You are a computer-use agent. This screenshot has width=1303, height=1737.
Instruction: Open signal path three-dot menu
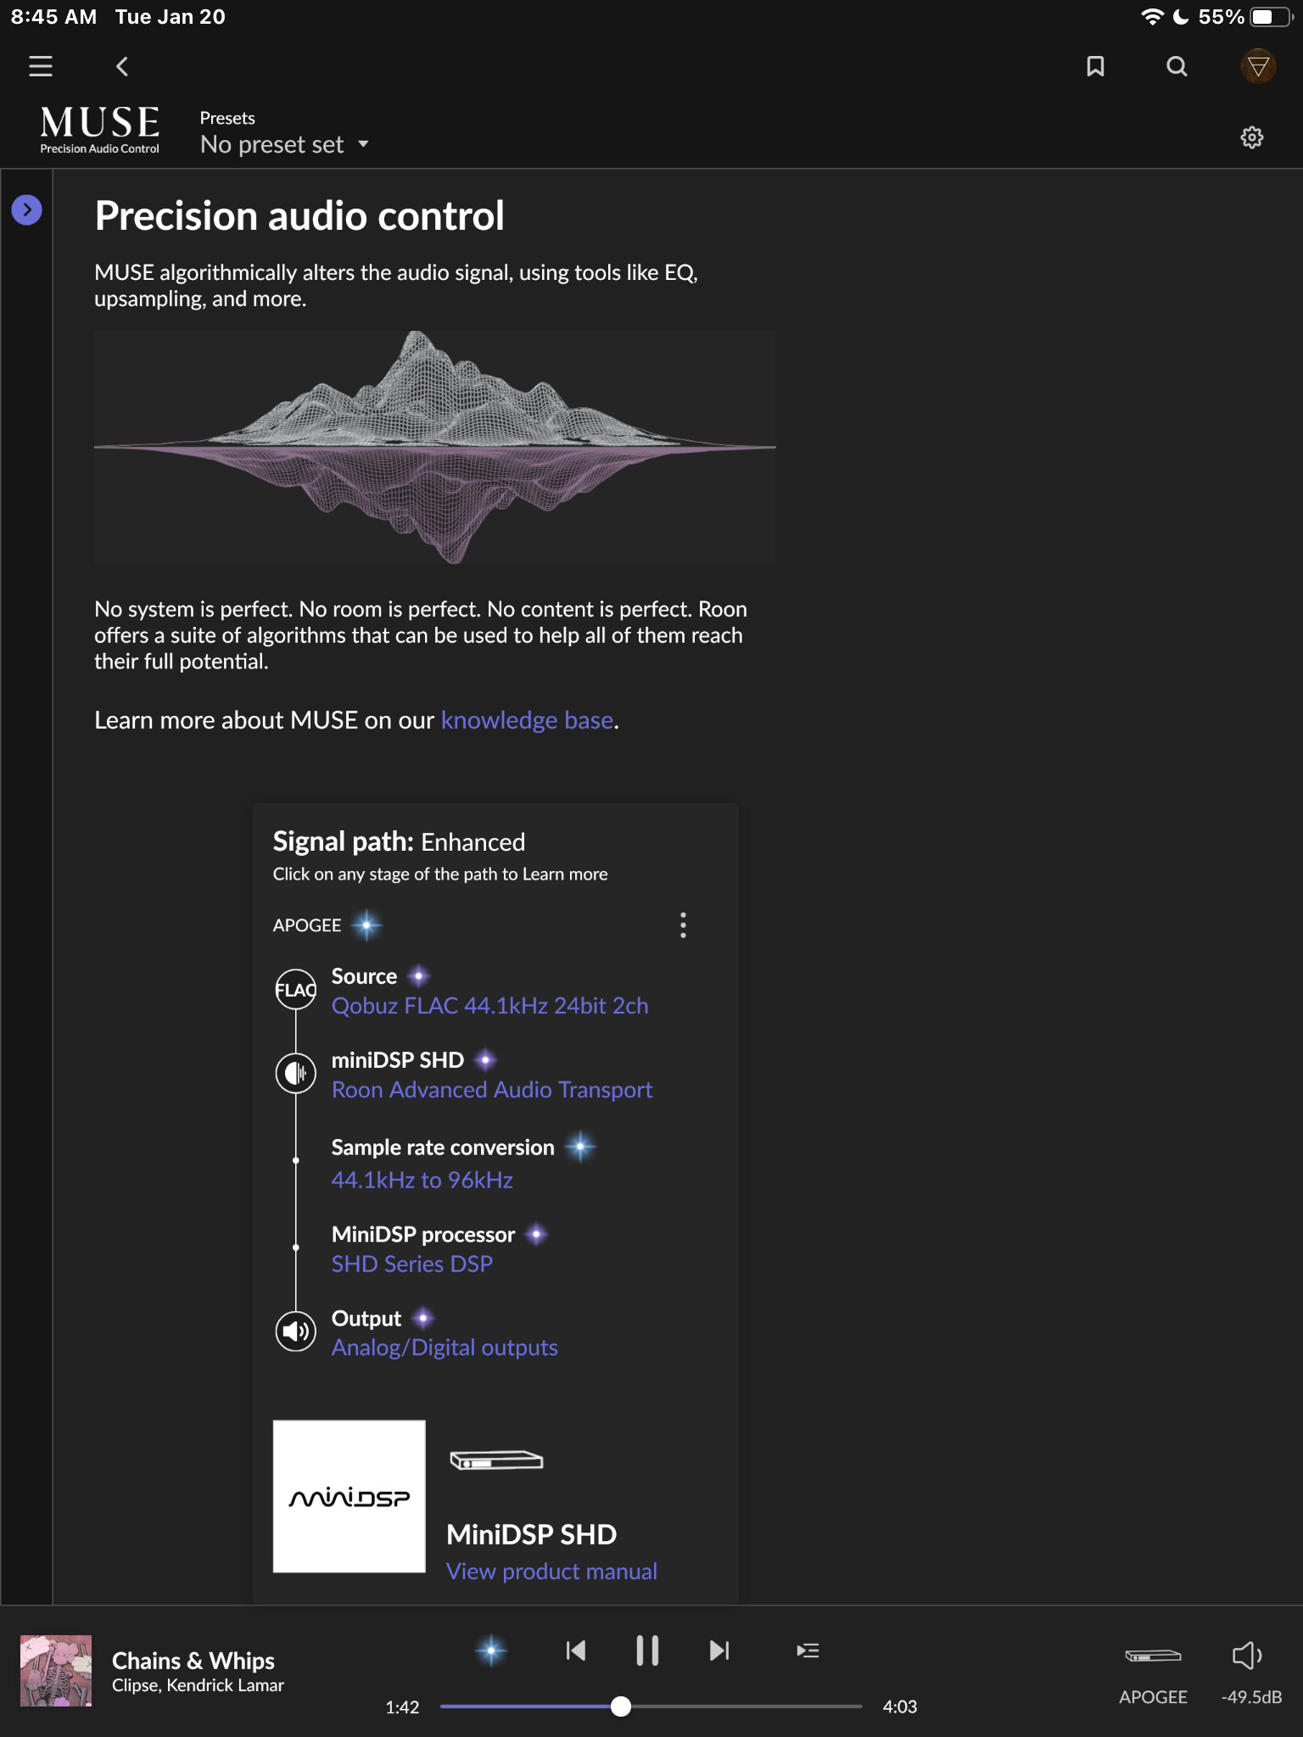click(683, 925)
